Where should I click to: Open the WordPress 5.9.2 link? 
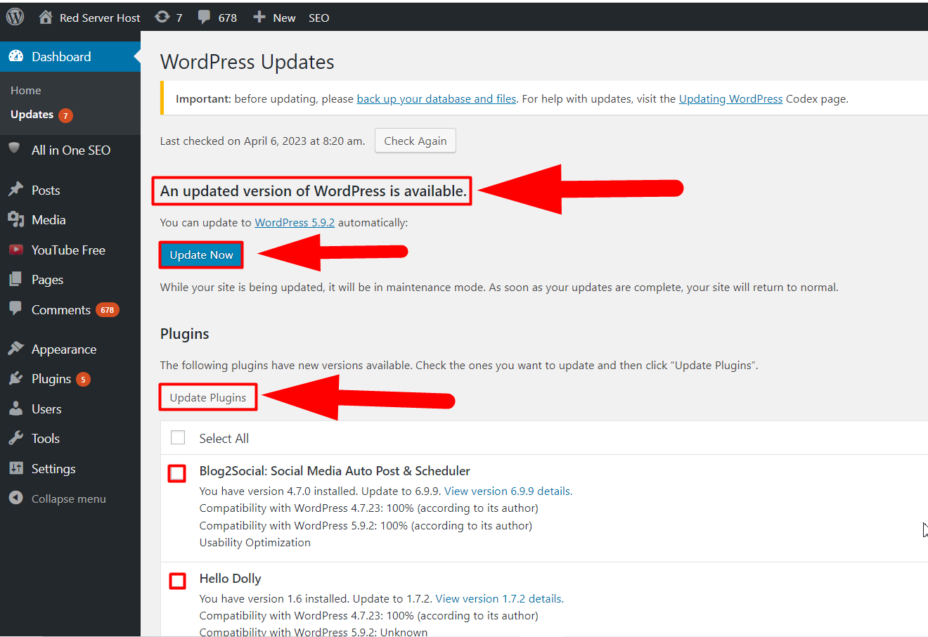[295, 222]
